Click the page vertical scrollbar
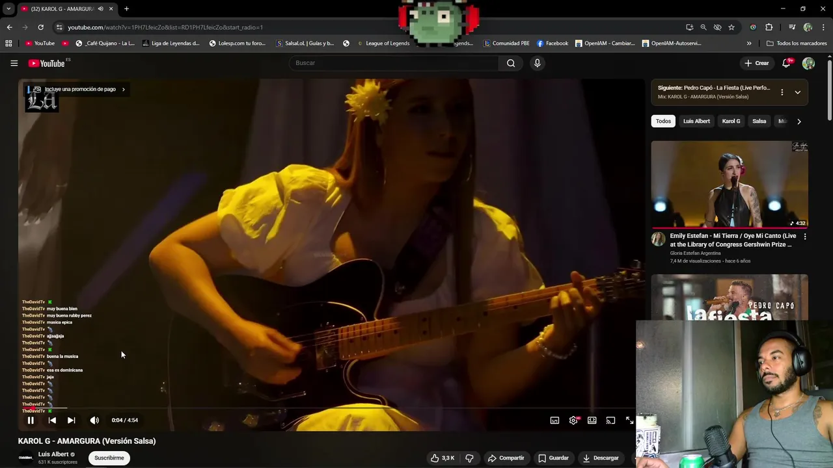This screenshot has width=833, height=468. (x=830, y=89)
